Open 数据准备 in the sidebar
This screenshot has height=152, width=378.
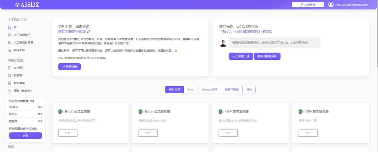pos(19,83)
